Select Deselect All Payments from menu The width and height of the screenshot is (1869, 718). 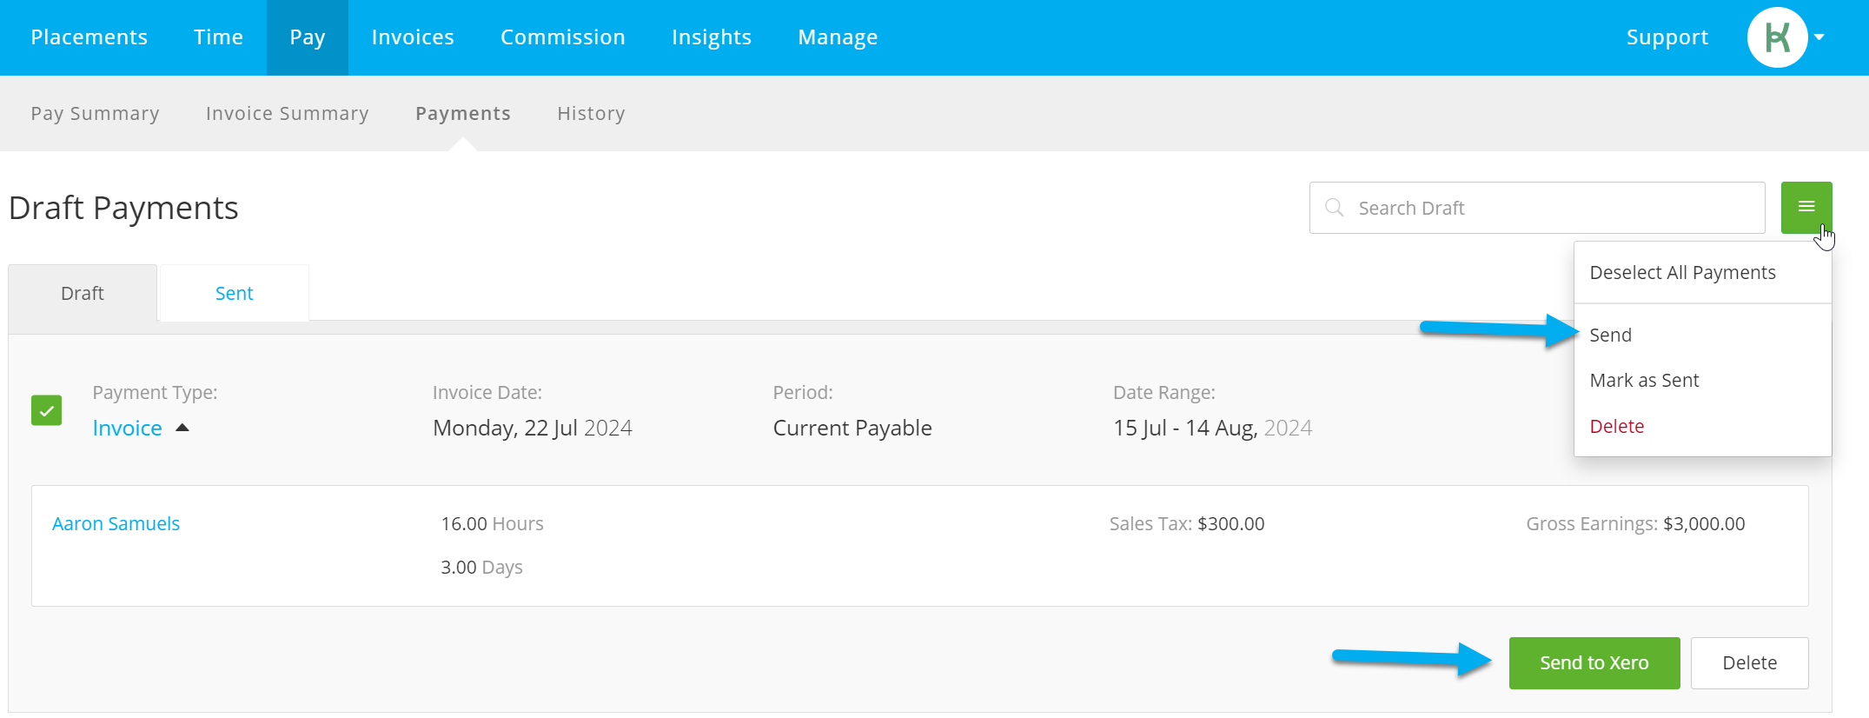[x=1682, y=272]
